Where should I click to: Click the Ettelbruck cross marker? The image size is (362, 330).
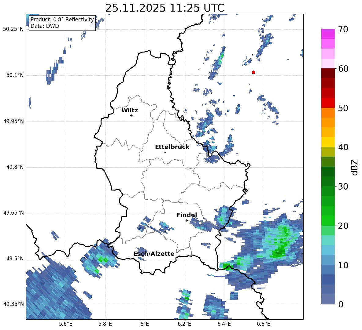point(165,152)
